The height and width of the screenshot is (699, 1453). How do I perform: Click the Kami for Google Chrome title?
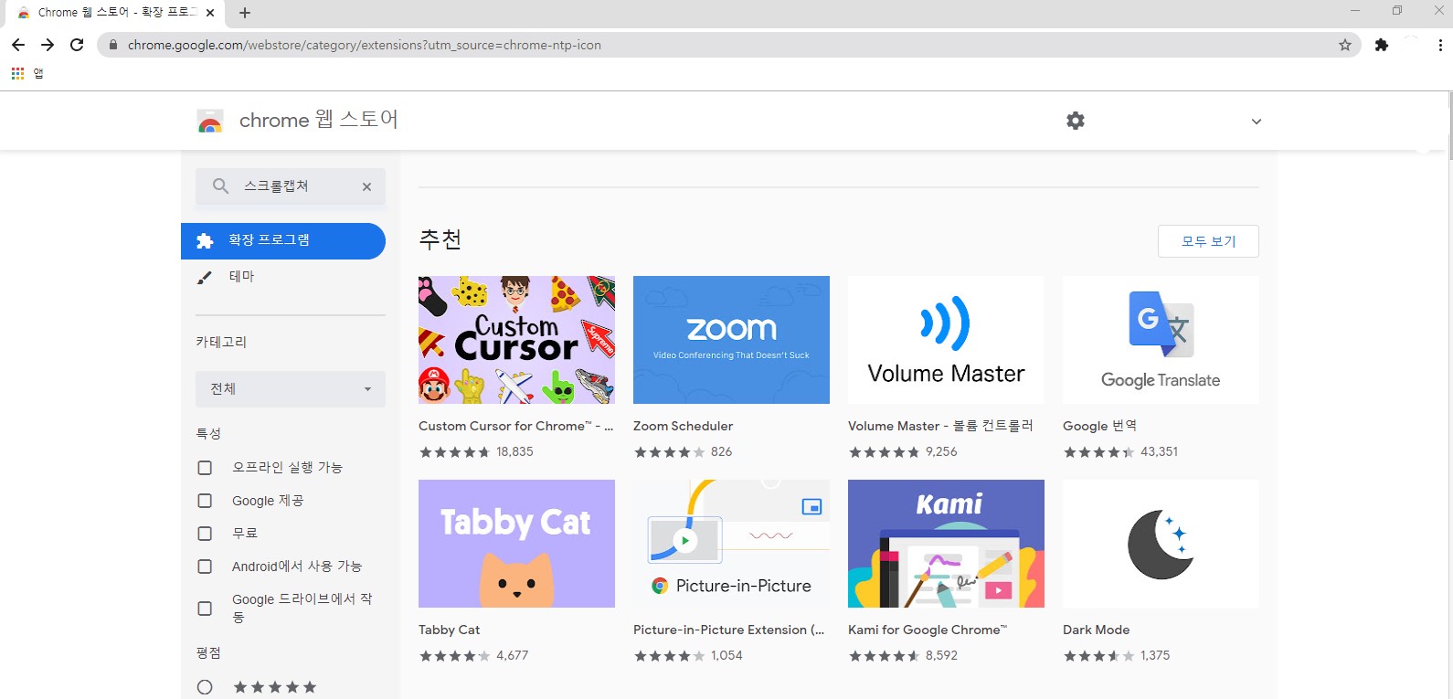point(928,630)
